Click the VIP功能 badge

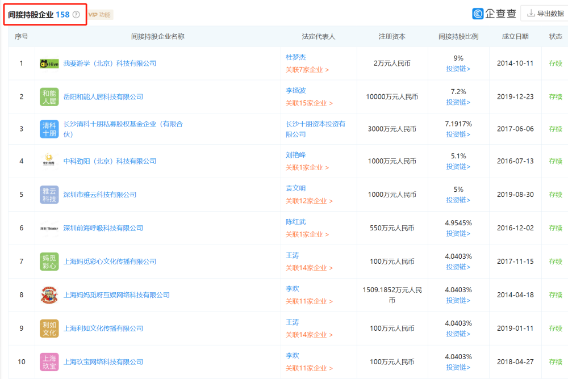[99, 15]
